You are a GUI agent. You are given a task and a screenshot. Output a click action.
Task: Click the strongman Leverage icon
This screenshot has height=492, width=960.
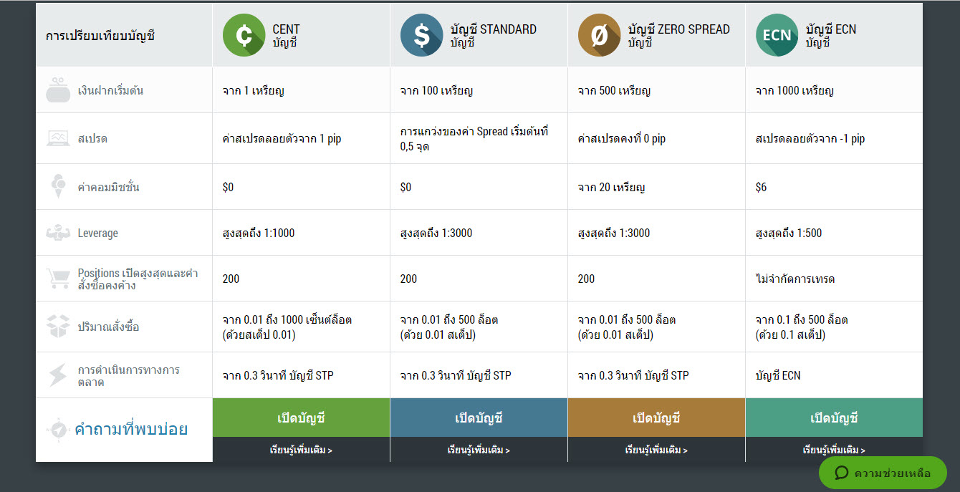click(x=58, y=233)
